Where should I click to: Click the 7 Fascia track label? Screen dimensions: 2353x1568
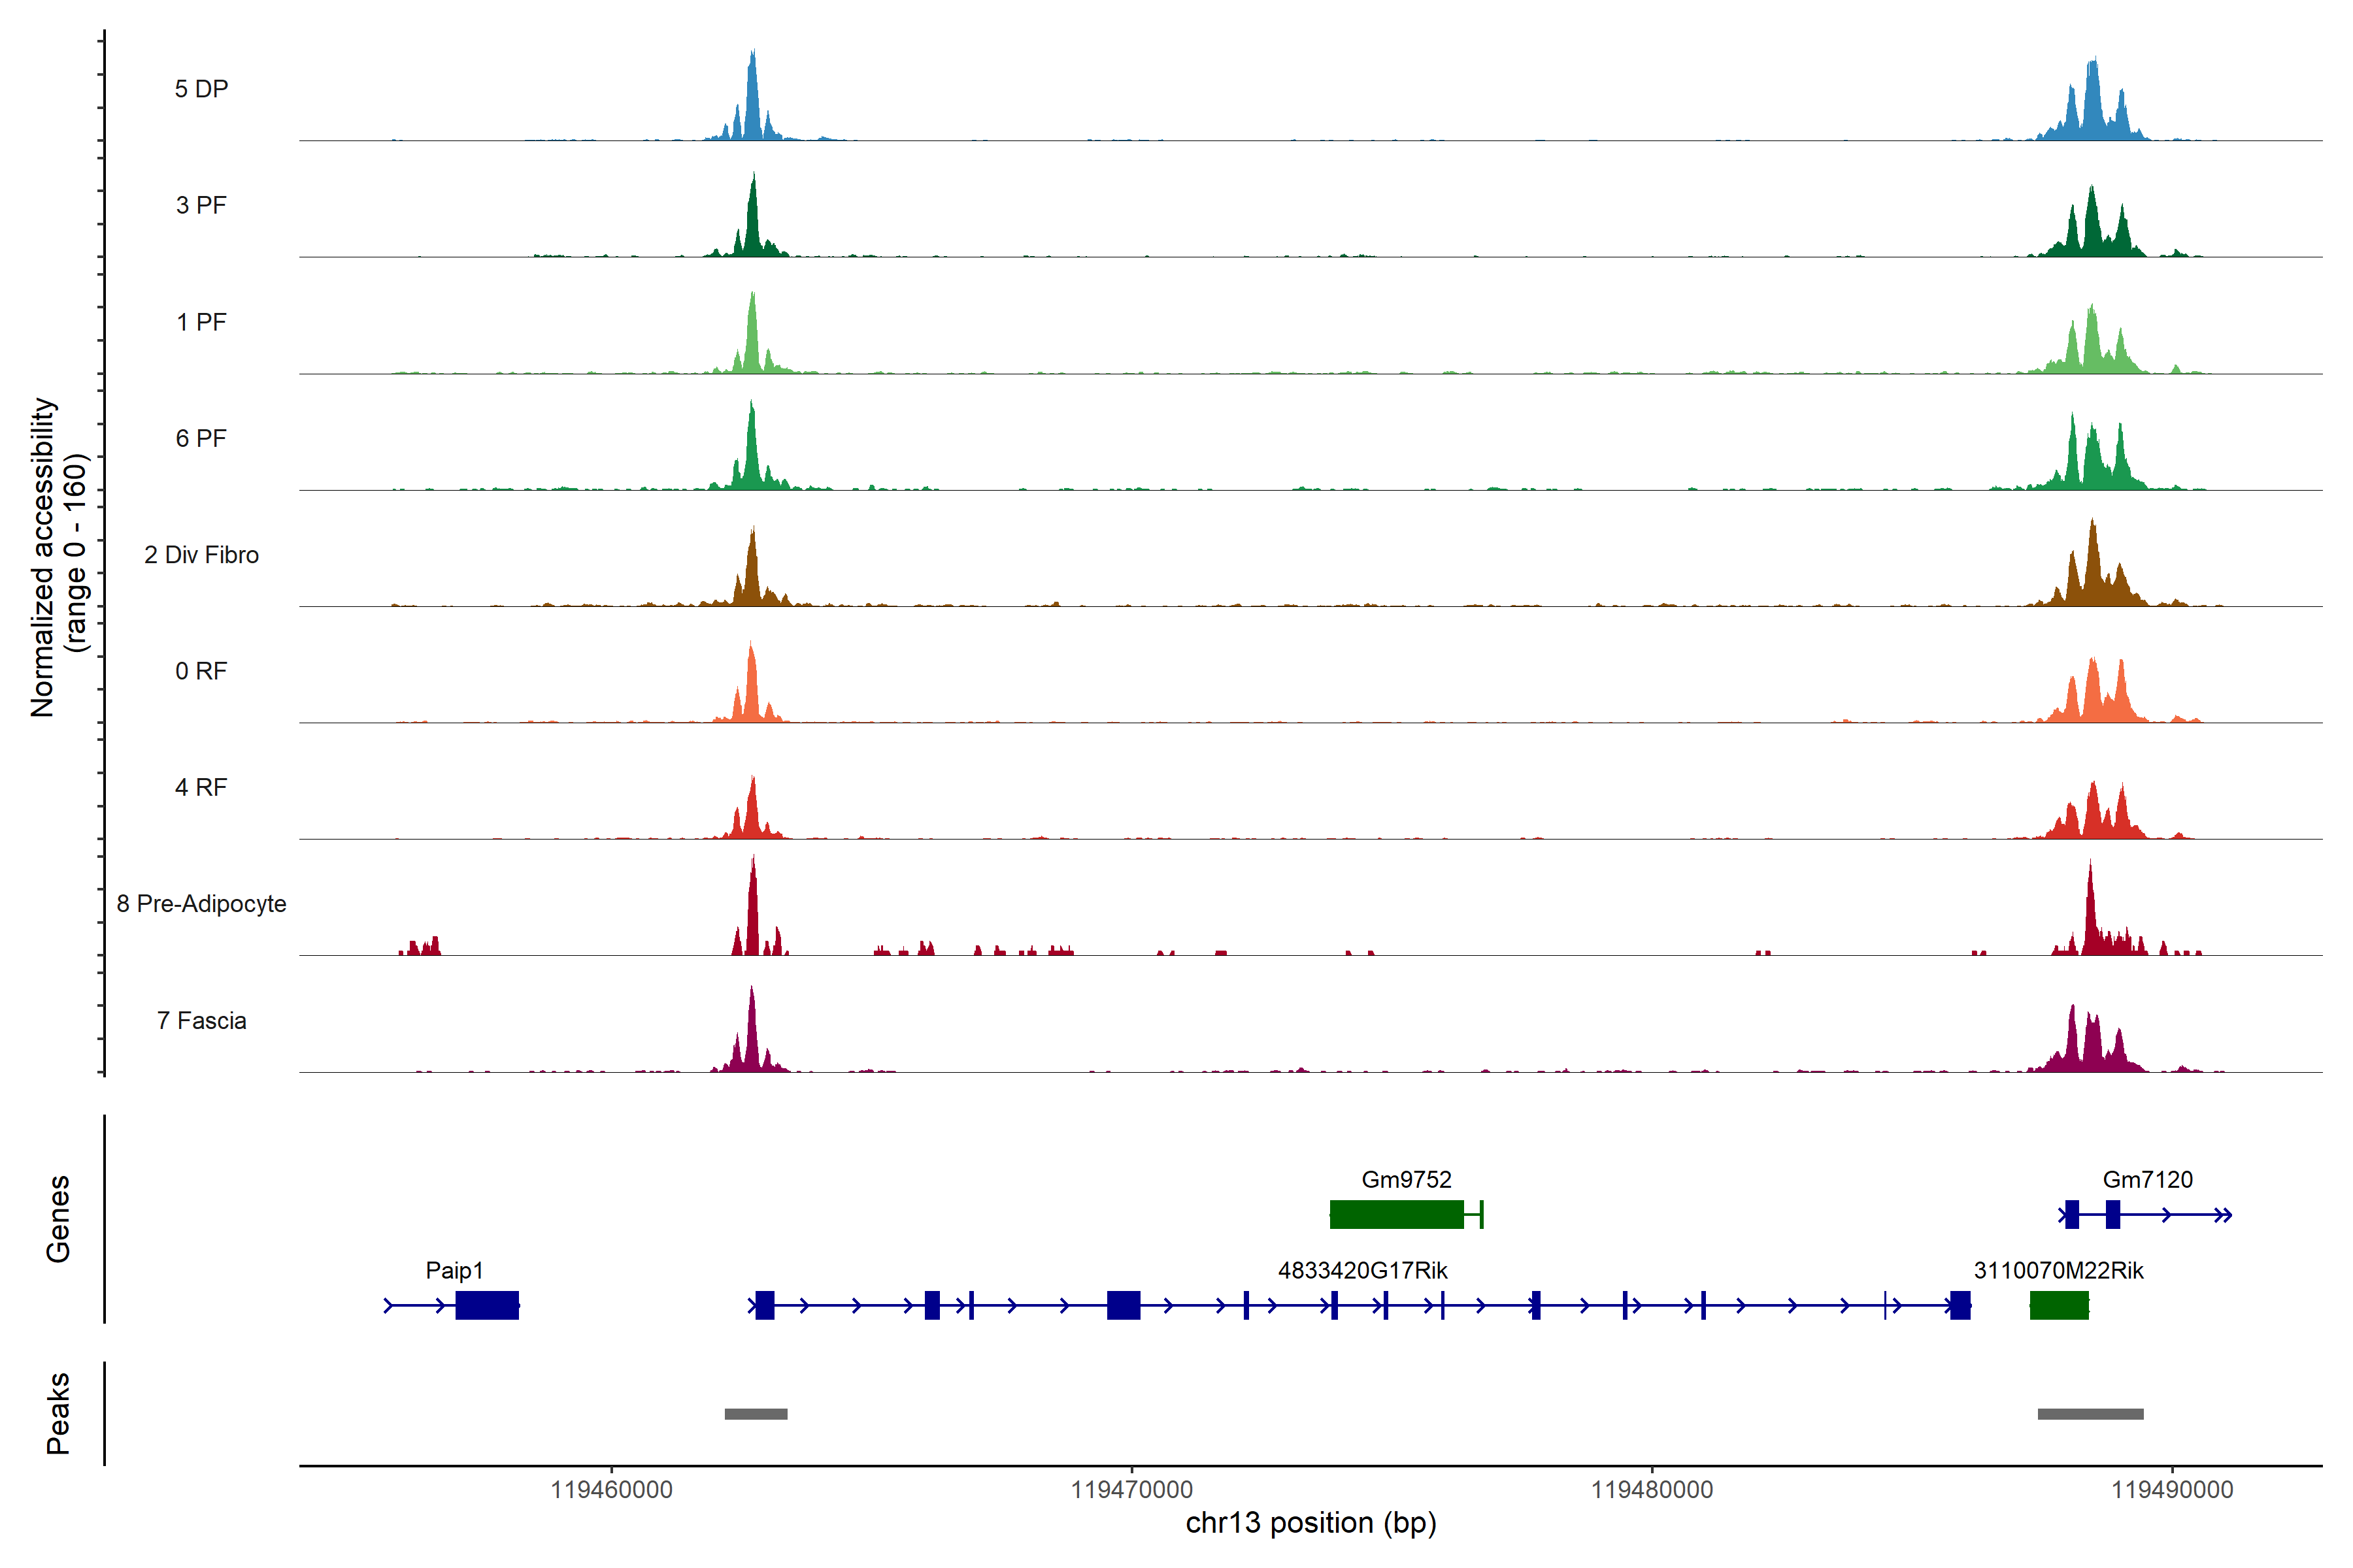(x=201, y=1021)
